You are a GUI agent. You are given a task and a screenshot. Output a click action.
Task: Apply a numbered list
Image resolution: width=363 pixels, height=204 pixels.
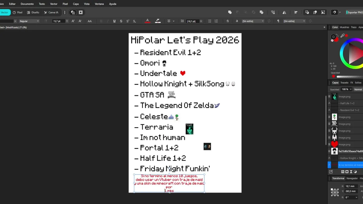[x=216, y=21]
